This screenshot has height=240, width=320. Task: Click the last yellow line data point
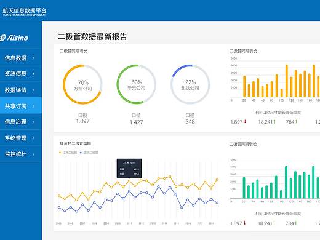[217, 180]
